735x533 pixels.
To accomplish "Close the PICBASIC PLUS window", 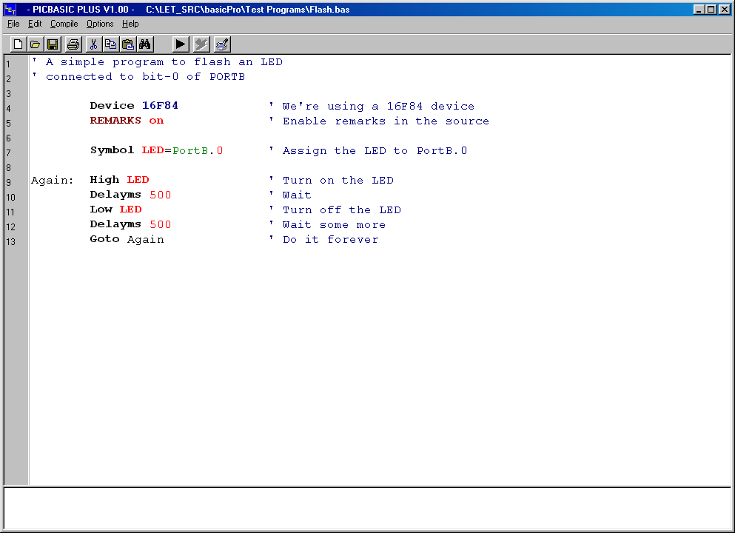I will (x=724, y=10).
